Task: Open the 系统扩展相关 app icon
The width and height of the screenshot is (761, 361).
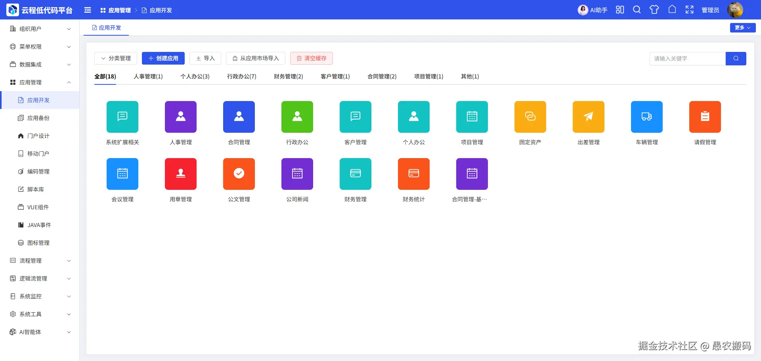Action: pyautogui.click(x=122, y=117)
